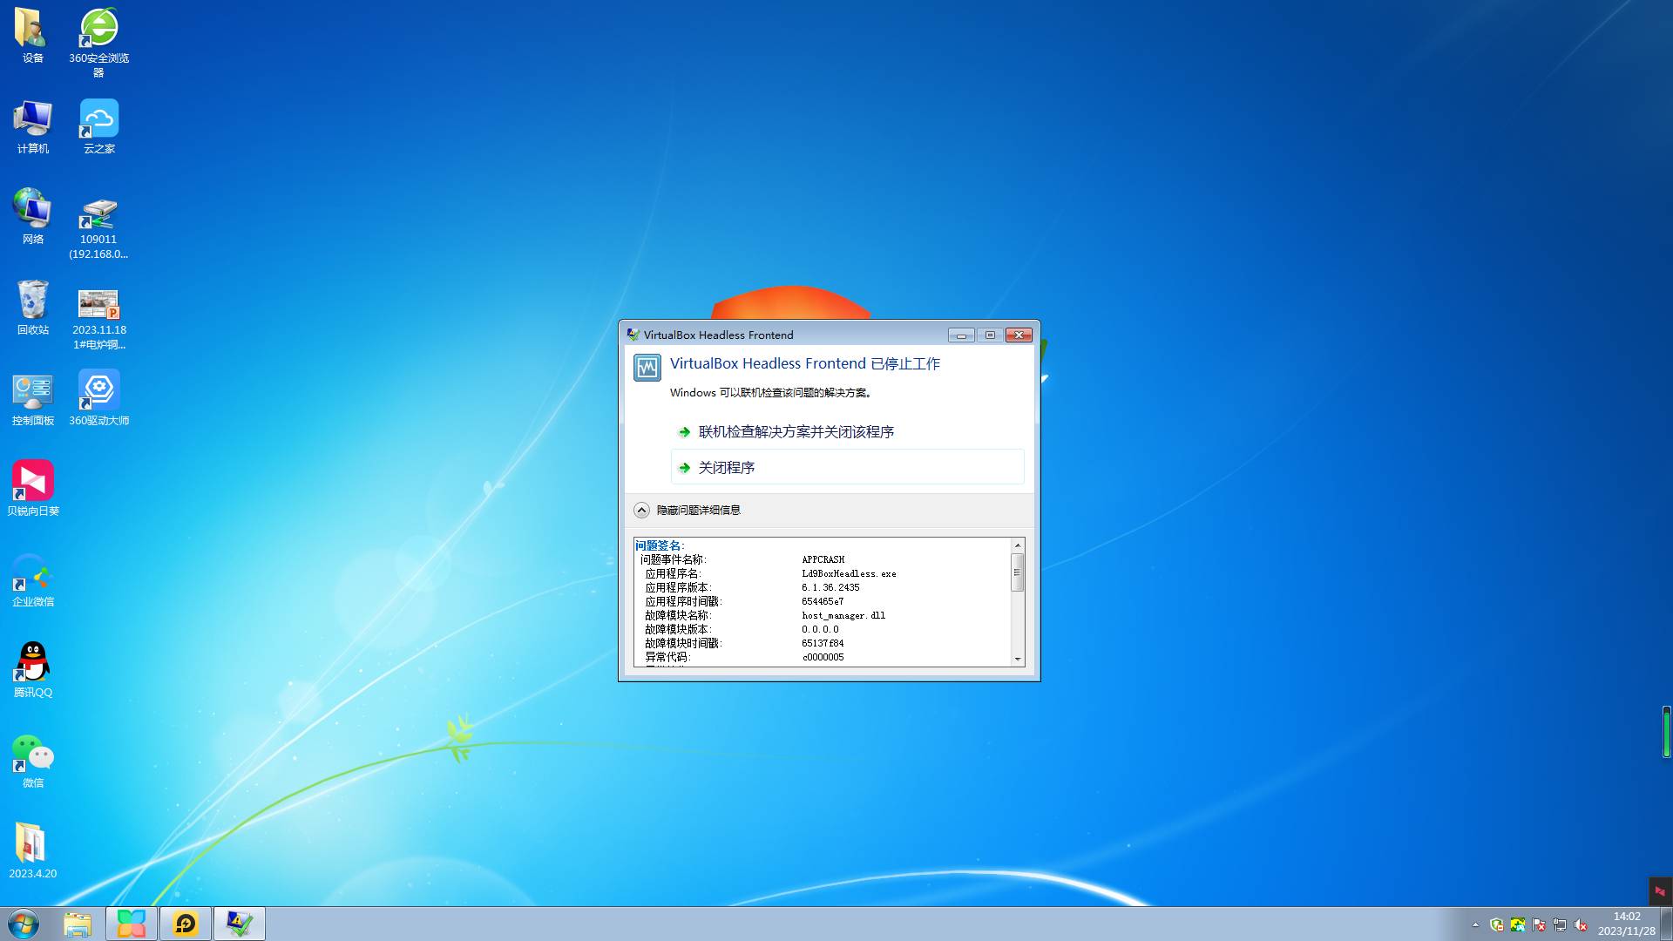Click the 360安全浏览器 desktop icon
1673x941 pixels.
click(98, 29)
